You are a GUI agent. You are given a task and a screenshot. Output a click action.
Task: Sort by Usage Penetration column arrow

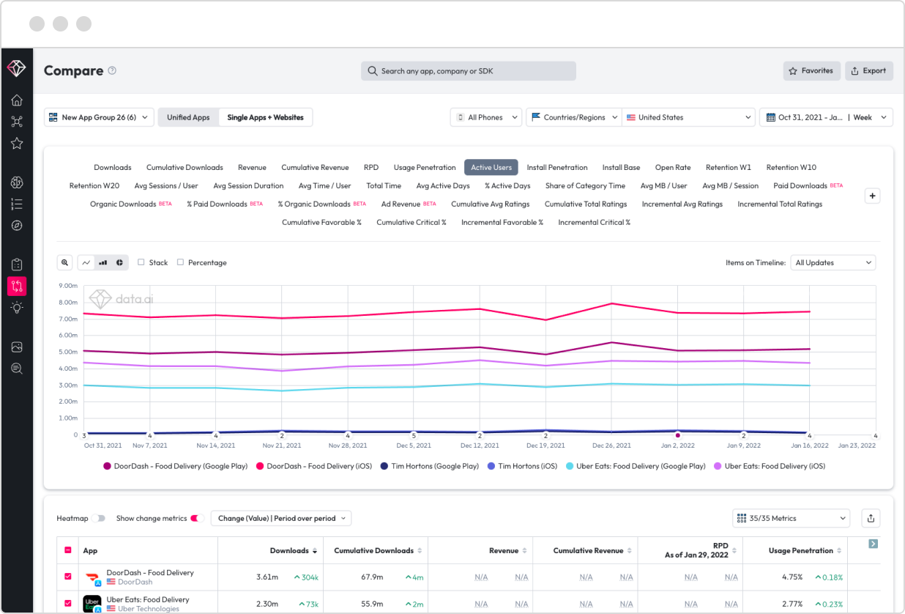pyautogui.click(x=840, y=551)
